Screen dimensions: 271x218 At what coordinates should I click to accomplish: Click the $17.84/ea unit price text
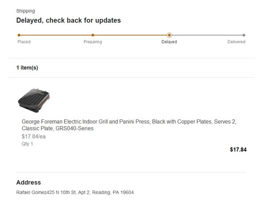34,137
